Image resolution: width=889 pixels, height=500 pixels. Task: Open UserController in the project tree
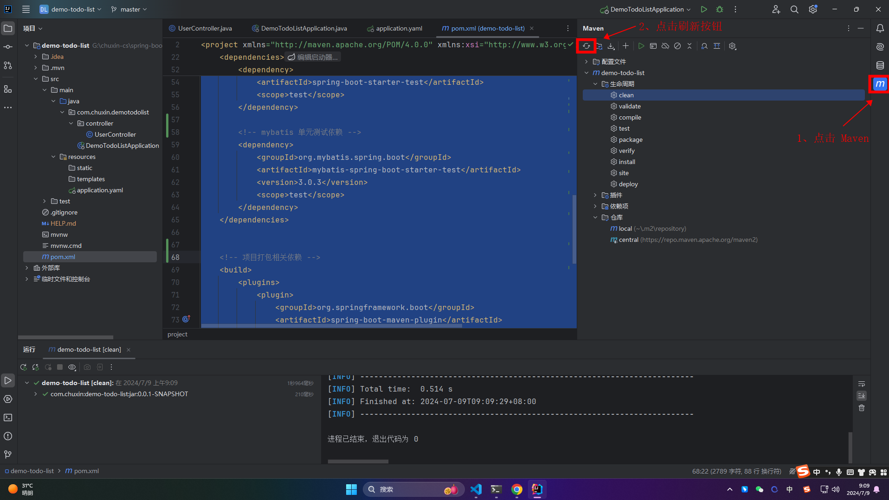point(115,134)
